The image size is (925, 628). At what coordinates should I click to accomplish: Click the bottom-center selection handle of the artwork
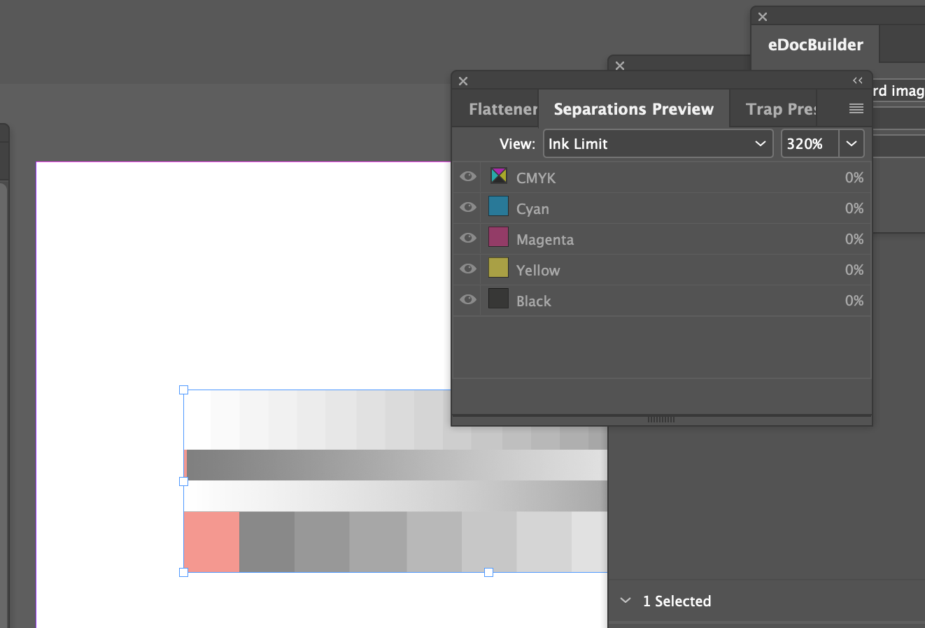coord(488,572)
